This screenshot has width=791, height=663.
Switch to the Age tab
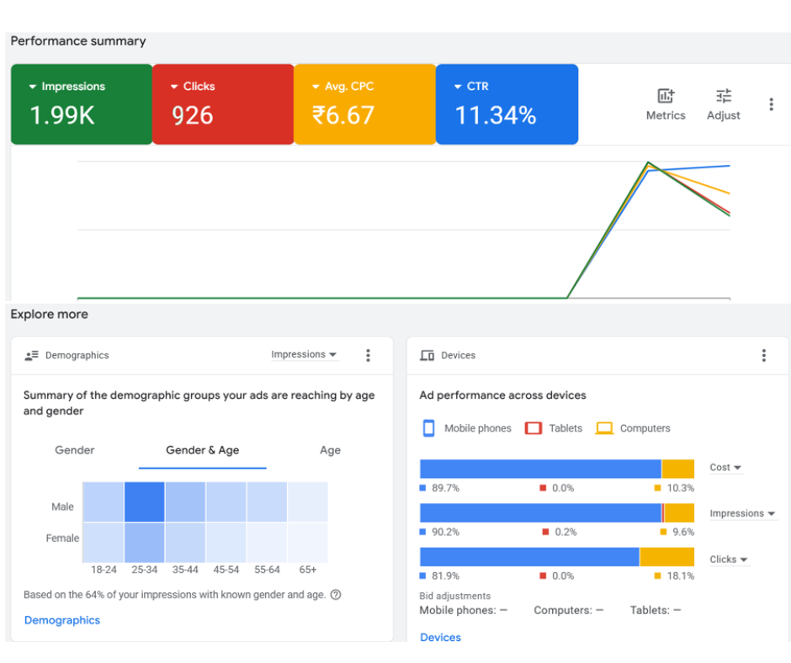click(330, 450)
